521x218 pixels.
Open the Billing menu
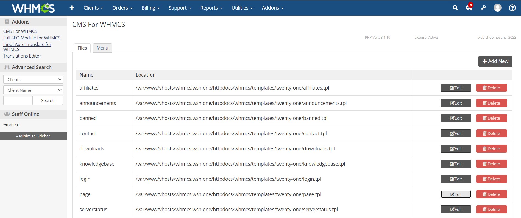(x=151, y=8)
